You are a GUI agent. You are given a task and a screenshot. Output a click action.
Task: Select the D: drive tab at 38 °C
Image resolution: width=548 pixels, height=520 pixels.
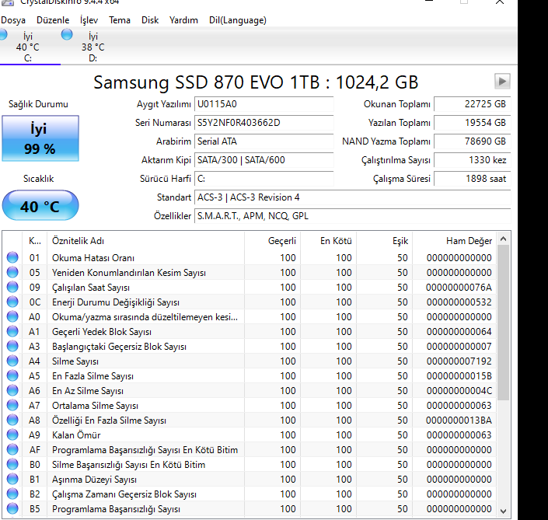tap(93, 47)
